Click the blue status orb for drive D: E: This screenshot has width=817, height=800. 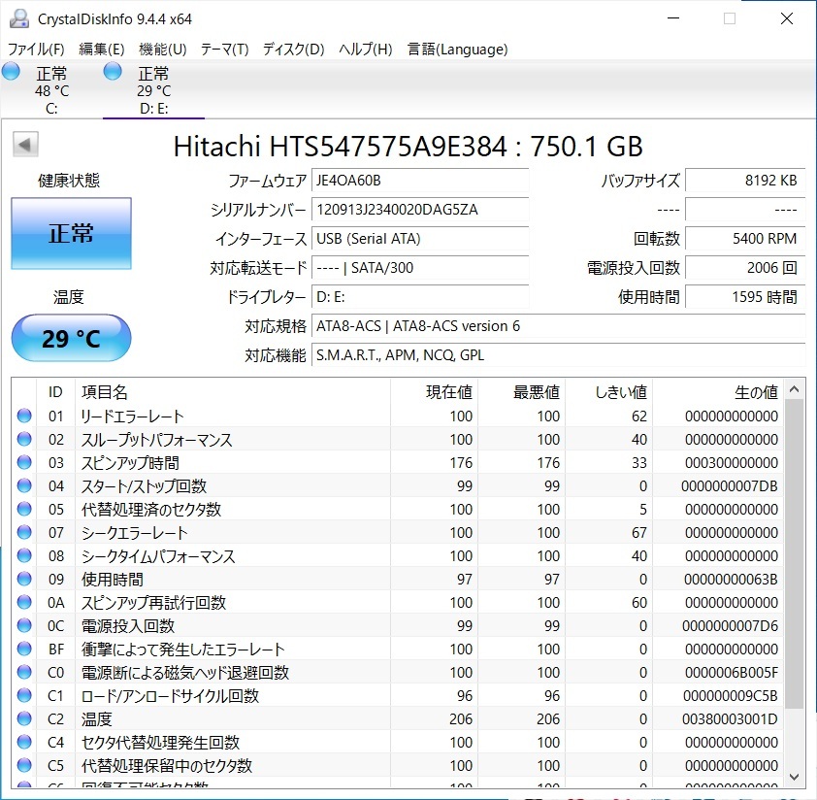[x=113, y=72]
